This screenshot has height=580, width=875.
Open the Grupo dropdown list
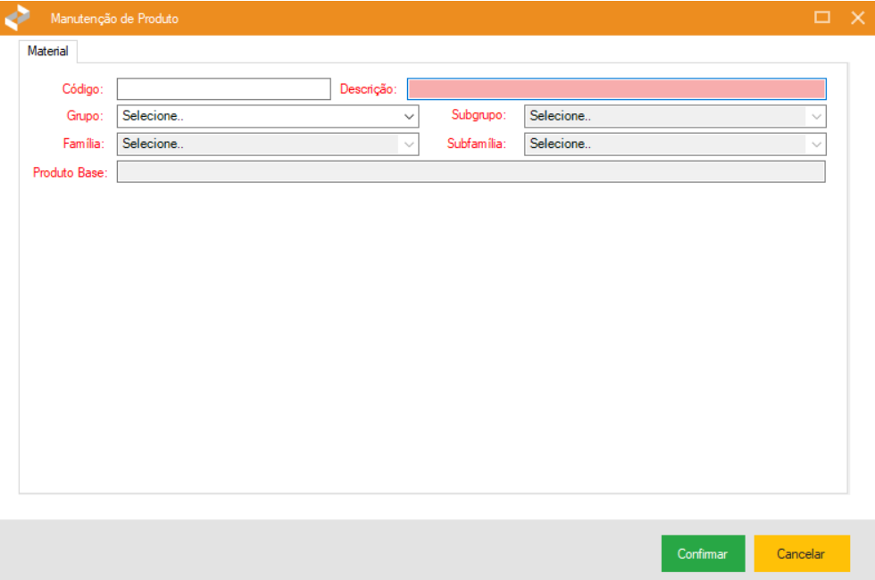[x=268, y=116]
